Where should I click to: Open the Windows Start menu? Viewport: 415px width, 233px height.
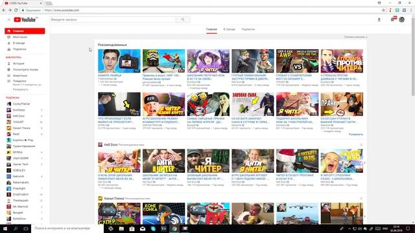click(x=5, y=228)
